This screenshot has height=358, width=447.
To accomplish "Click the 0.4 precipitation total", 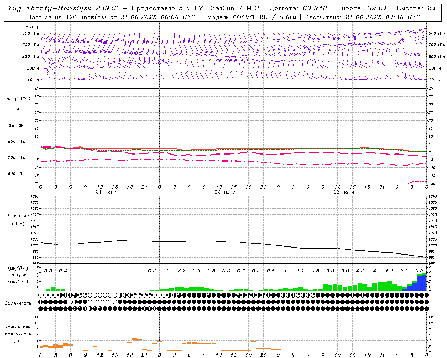I will [63, 271].
